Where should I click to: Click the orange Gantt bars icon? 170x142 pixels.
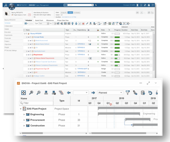click(61, 93)
